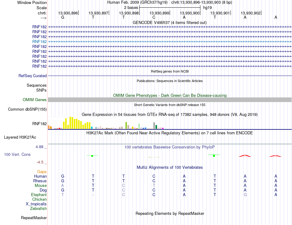Click the green PhyloP marker under 13,930,901
Image resolution: width=292 pixels, height=225 pixels.
click(214, 155)
